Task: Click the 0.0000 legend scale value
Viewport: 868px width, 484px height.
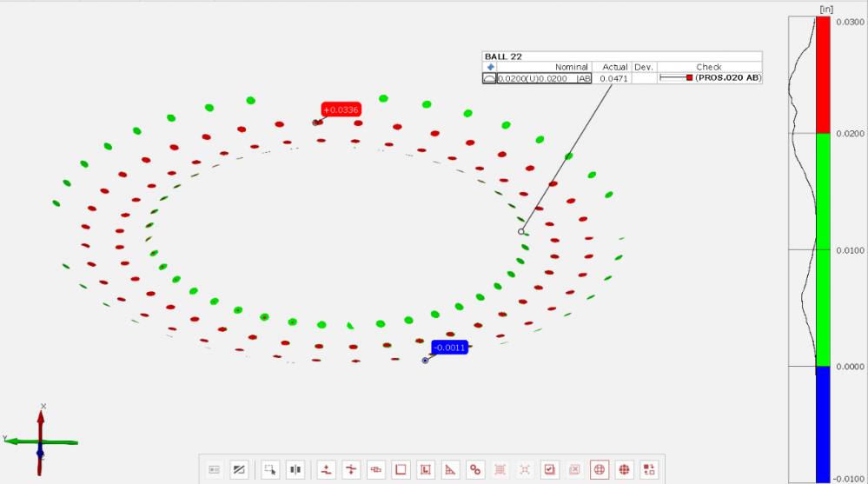Action: [850, 367]
